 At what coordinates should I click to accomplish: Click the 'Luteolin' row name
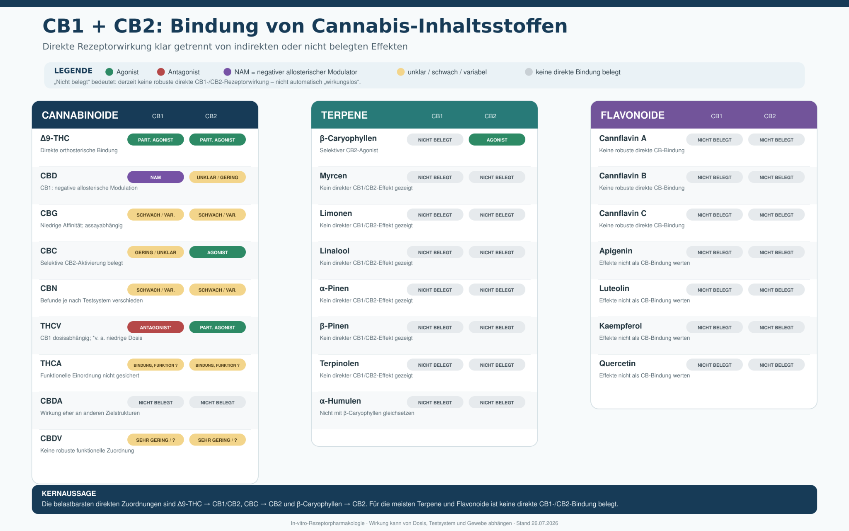click(x=614, y=289)
